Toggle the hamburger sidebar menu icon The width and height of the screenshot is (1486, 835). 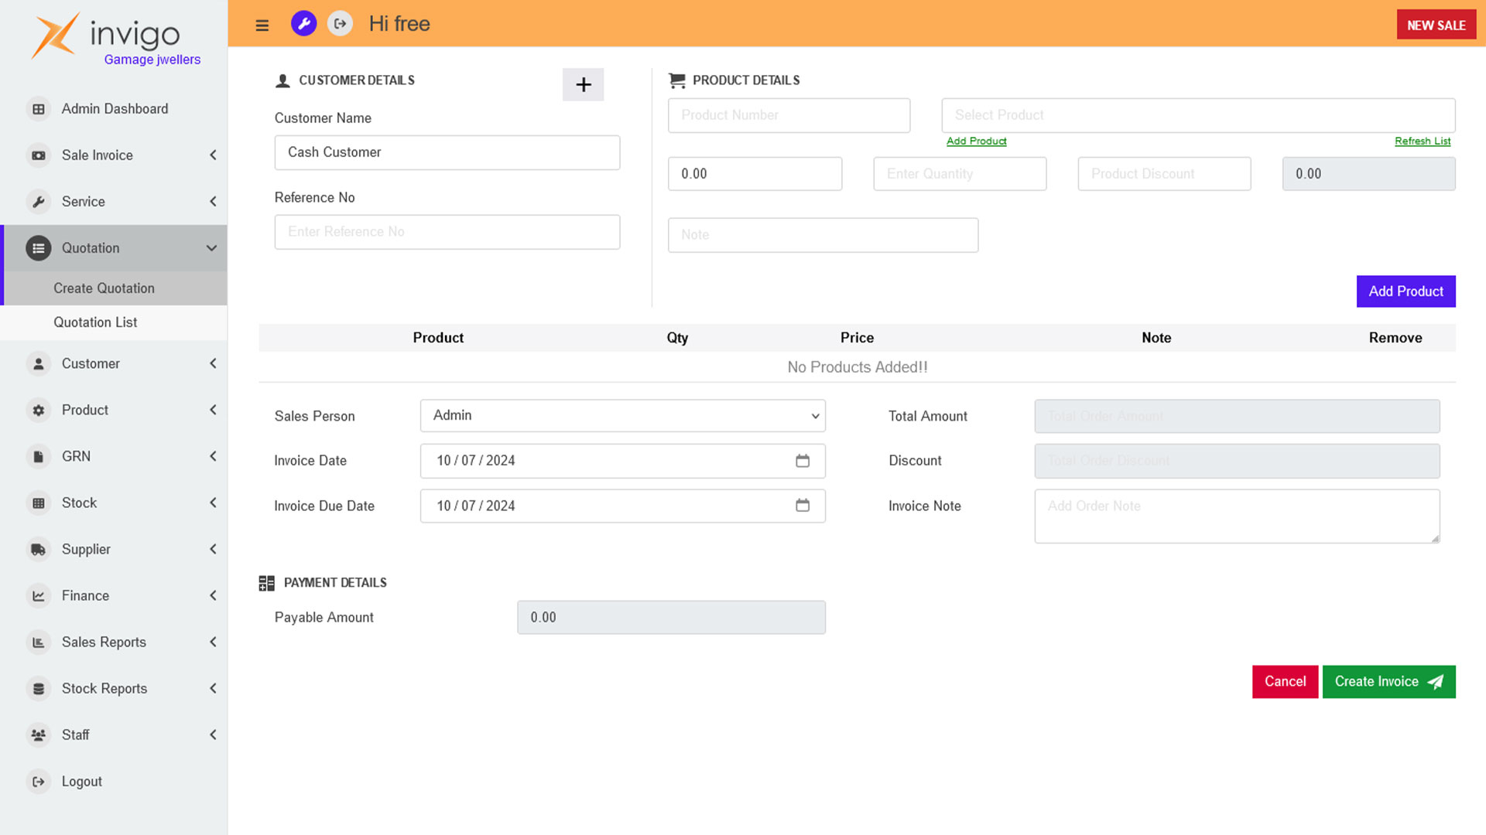point(262,25)
